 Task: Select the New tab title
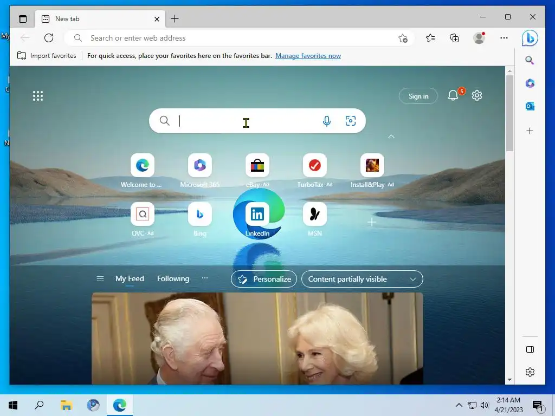tap(67, 19)
